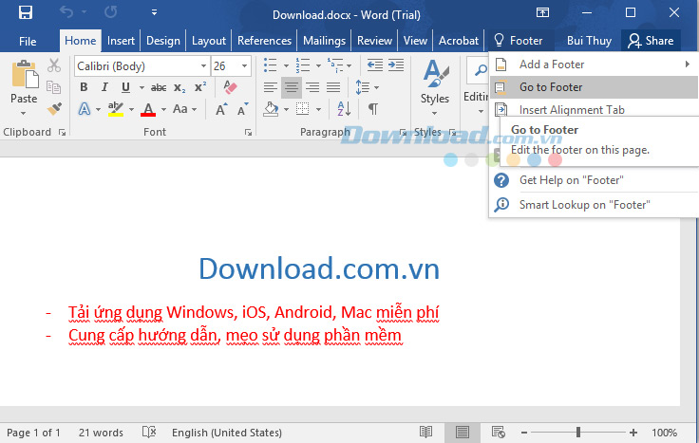Image resolution: width=699 pixels, height=443 pixels.
Task: Toggle Show/Hide paragraph marks
Action: 373,109
